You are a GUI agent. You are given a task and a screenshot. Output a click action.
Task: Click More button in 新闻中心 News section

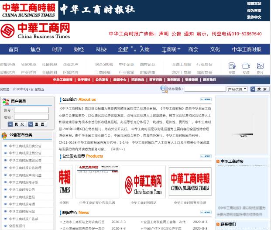pyautogui.click(x=206, y=213)
